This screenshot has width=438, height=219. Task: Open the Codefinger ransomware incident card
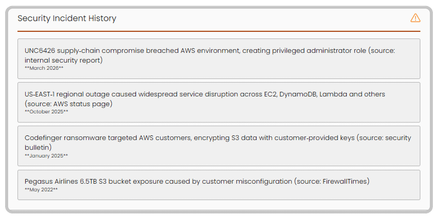pyautogui.click(x=218, y=146)
